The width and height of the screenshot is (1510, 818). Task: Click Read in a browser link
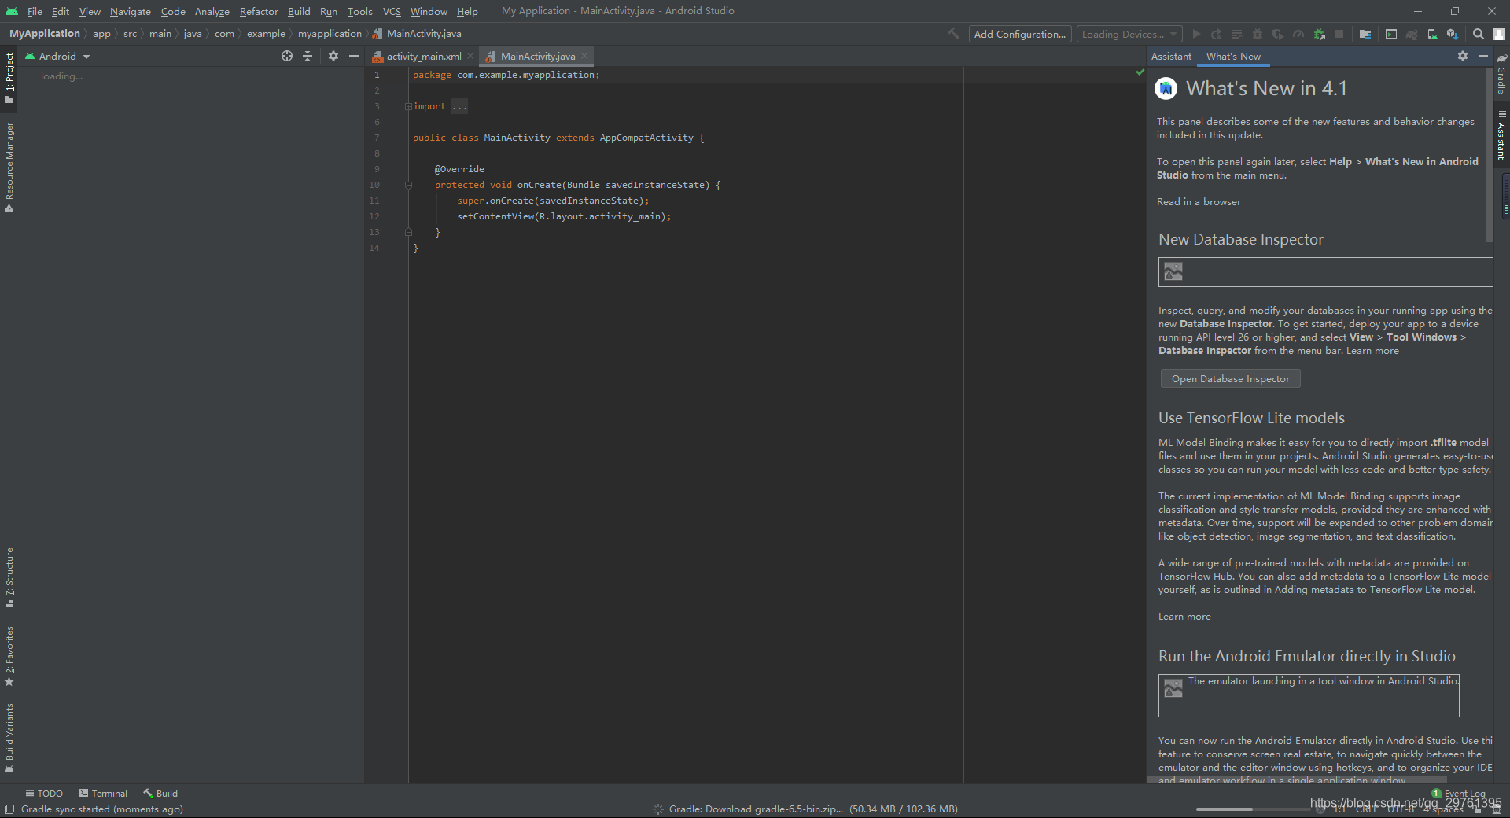click(x=1199, y=201)
